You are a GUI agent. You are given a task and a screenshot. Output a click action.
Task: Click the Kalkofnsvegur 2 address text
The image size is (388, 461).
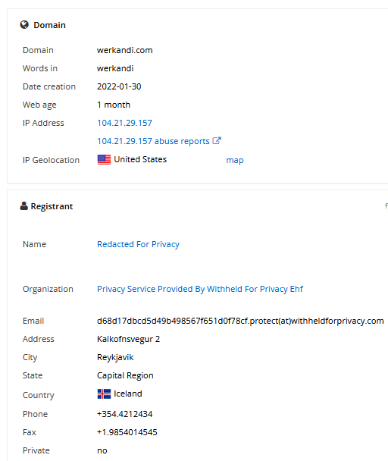pyautogui.click(x=129, y=339)
